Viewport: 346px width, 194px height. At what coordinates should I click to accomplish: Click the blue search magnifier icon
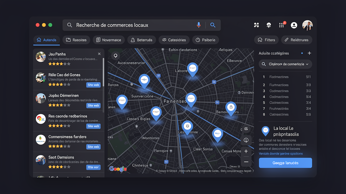pos(213,25)
